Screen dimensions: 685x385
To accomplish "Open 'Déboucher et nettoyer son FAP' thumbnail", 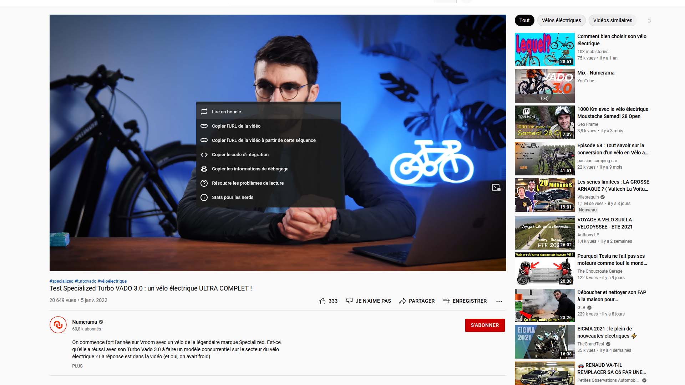I will click(544, 306).
